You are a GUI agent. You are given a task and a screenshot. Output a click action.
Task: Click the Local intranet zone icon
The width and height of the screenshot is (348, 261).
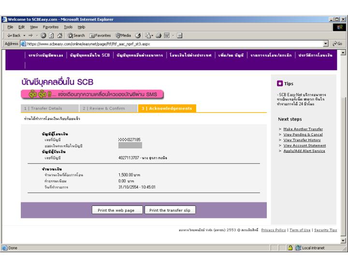click(298, 247)
